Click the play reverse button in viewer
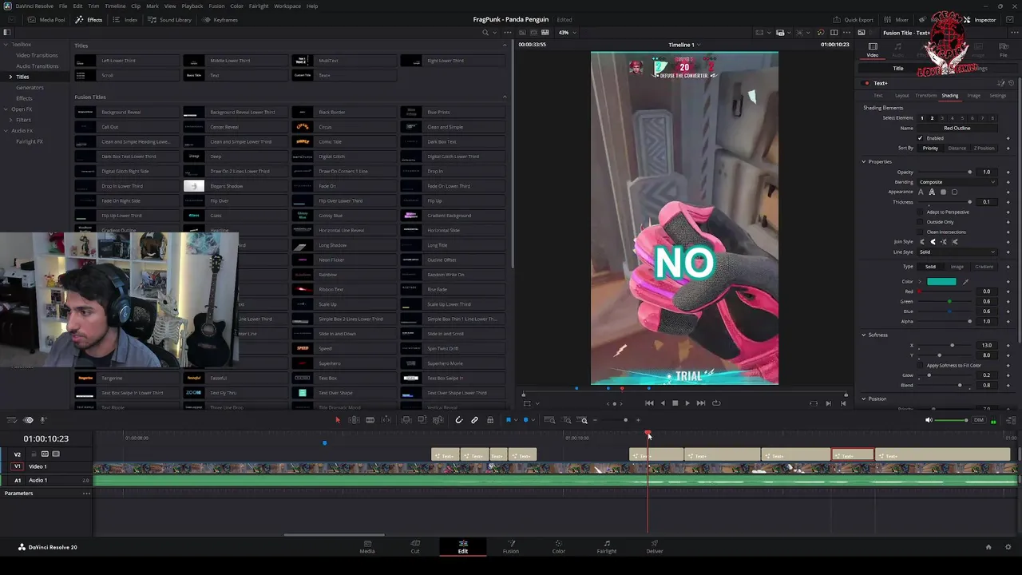Image resolution: width=1022 pixels, height=575 pixels. (x=662, y=403)
